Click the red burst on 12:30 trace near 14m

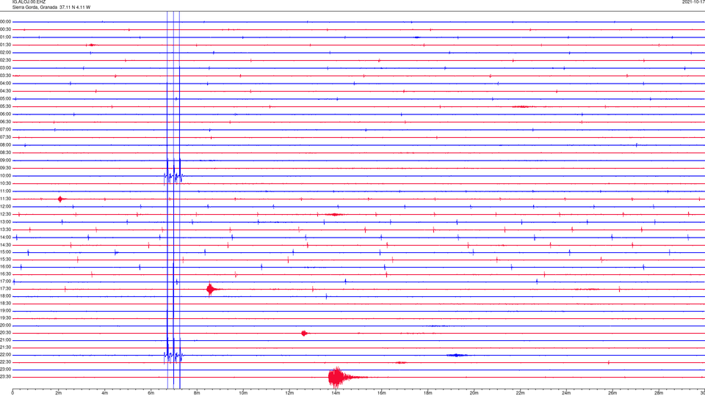(333, 215)
